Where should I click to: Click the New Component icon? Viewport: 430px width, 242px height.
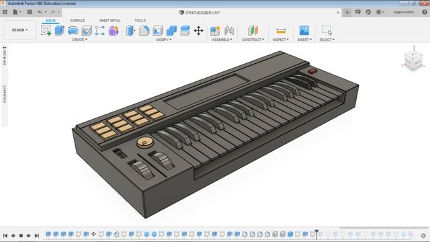[215, 30]
